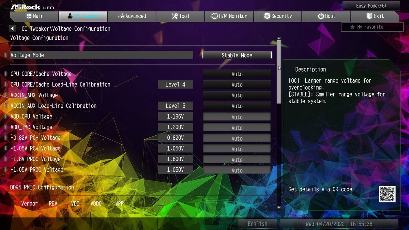Open the Exit tab
Screen dimensions: 409x230
[x=375, y=16]
